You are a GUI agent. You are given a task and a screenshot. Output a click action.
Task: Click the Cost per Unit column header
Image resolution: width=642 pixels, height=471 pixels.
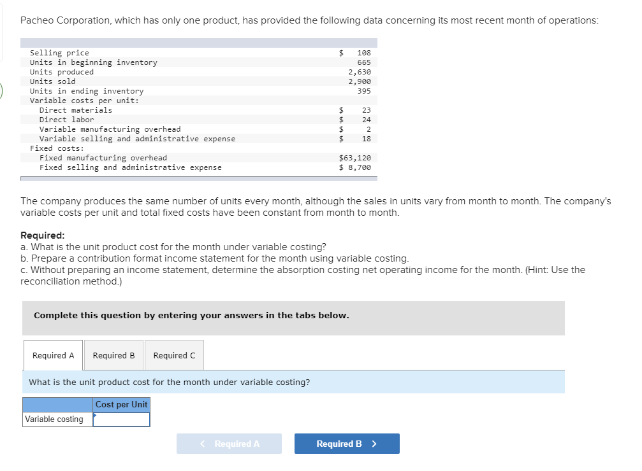[121, 404]
